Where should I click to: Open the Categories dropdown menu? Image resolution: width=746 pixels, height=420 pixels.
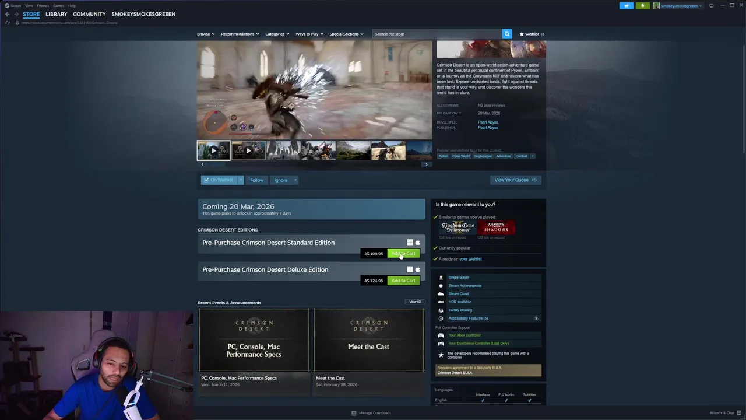277,34
